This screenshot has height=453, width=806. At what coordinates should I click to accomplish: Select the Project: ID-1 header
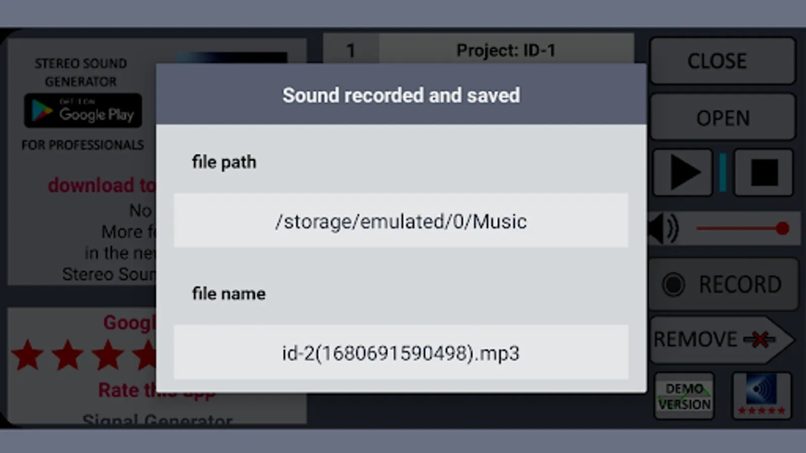coord(506,50)
